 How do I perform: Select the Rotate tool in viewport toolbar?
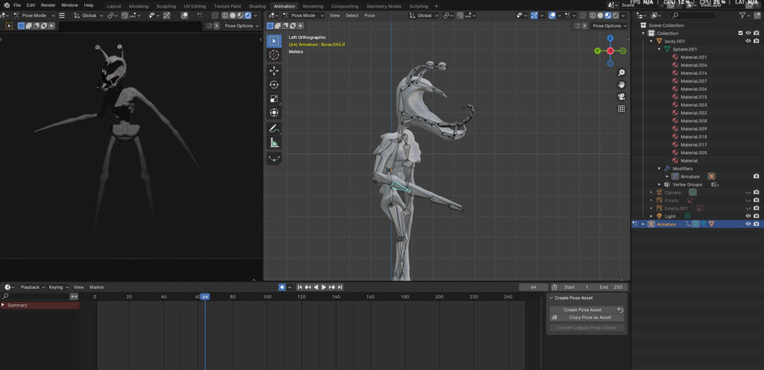(x=274, y=85)
